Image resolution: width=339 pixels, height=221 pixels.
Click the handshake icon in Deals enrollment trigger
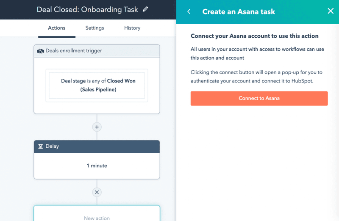40,51
